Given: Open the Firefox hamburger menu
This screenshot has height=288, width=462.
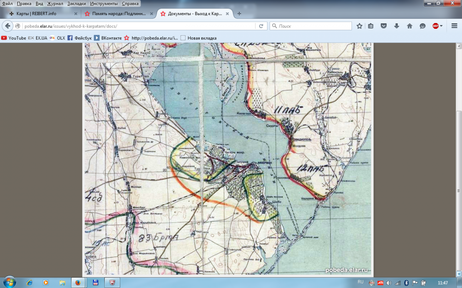Looking at the screenshot, I should point(454,26).
